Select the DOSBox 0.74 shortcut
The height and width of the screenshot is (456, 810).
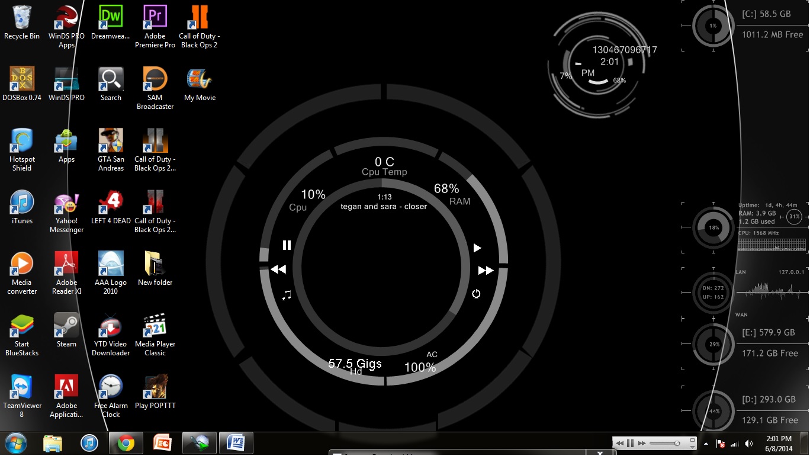(x=22, y=85)
